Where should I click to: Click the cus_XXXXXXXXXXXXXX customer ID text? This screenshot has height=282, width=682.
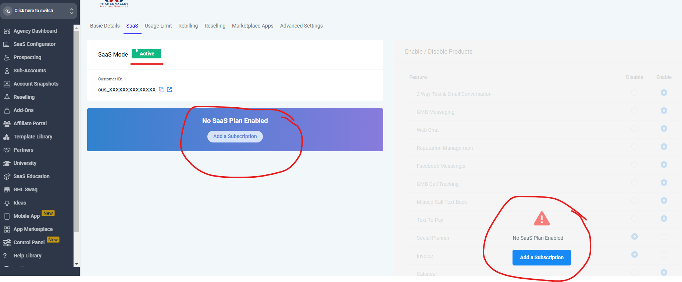point(127,90)
